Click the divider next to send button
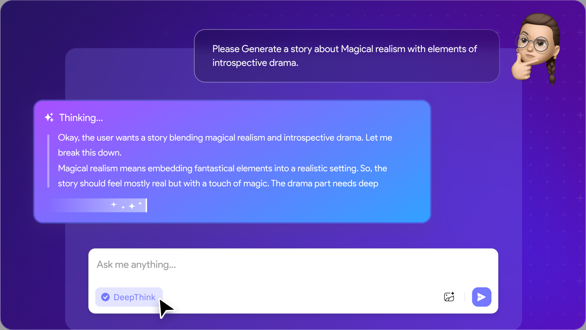 click(x=464, y=297)
